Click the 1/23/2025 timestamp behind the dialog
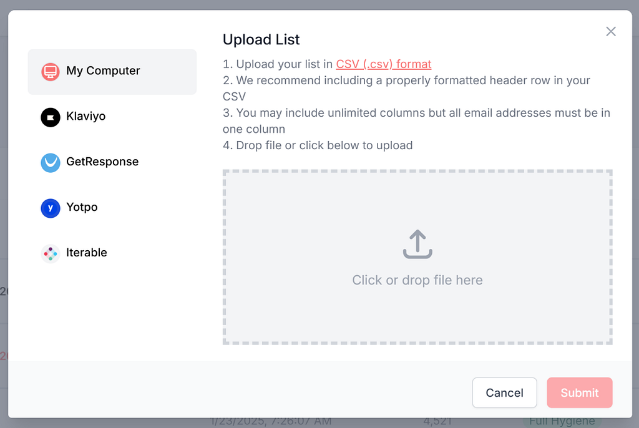This screenshot has height=428, width=639. click(x=271, y=422)
